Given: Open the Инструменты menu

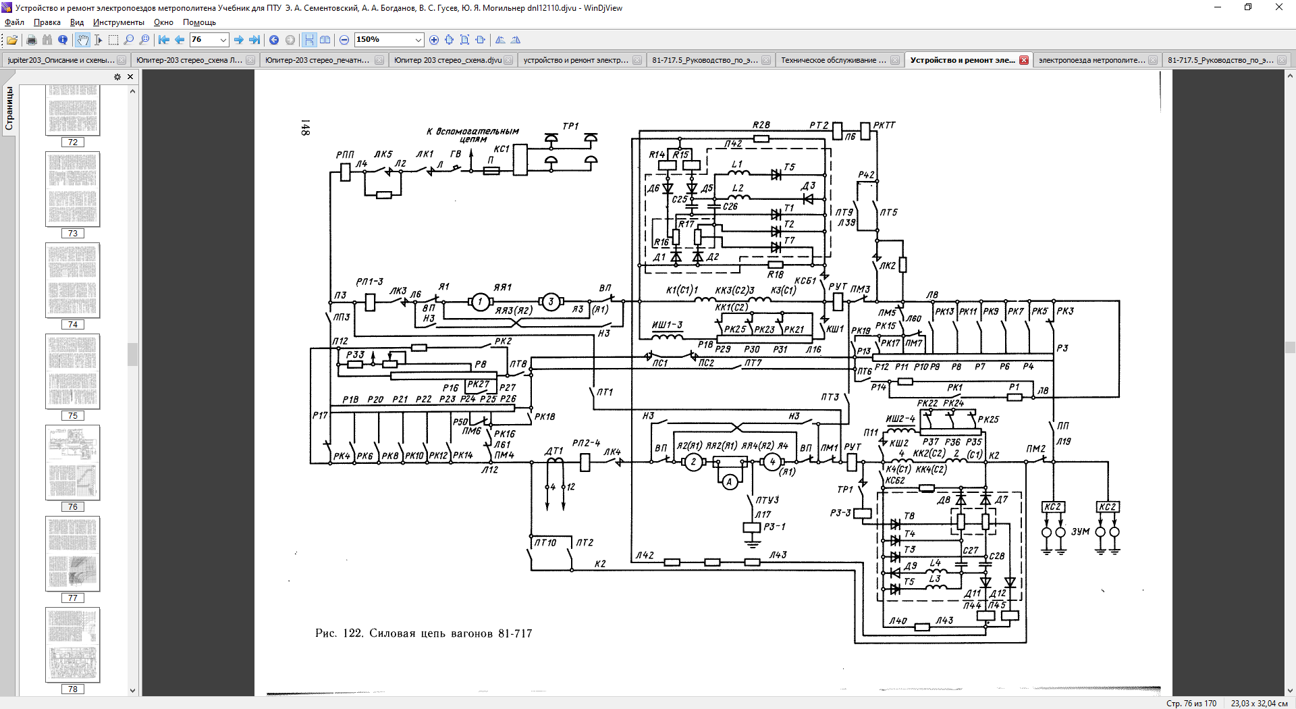Looking at the screenshot, I should pyautogui.click(x=119, y=22).
